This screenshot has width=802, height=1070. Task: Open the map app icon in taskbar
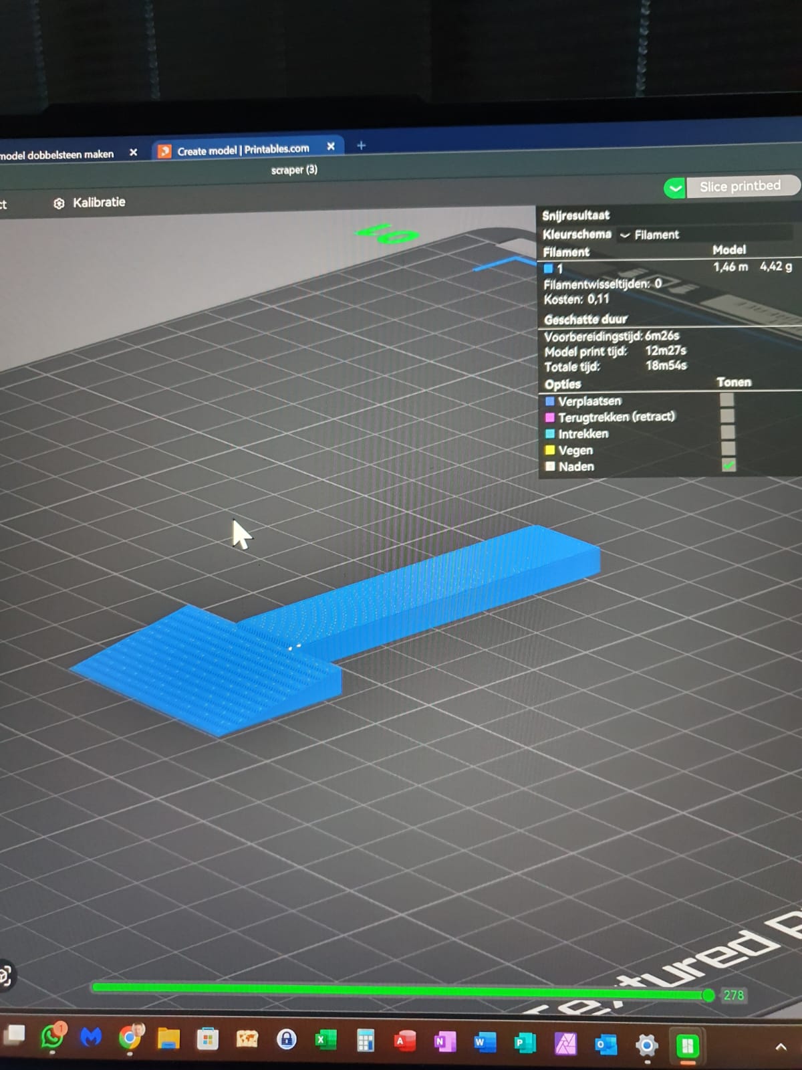click(247, 1039)
